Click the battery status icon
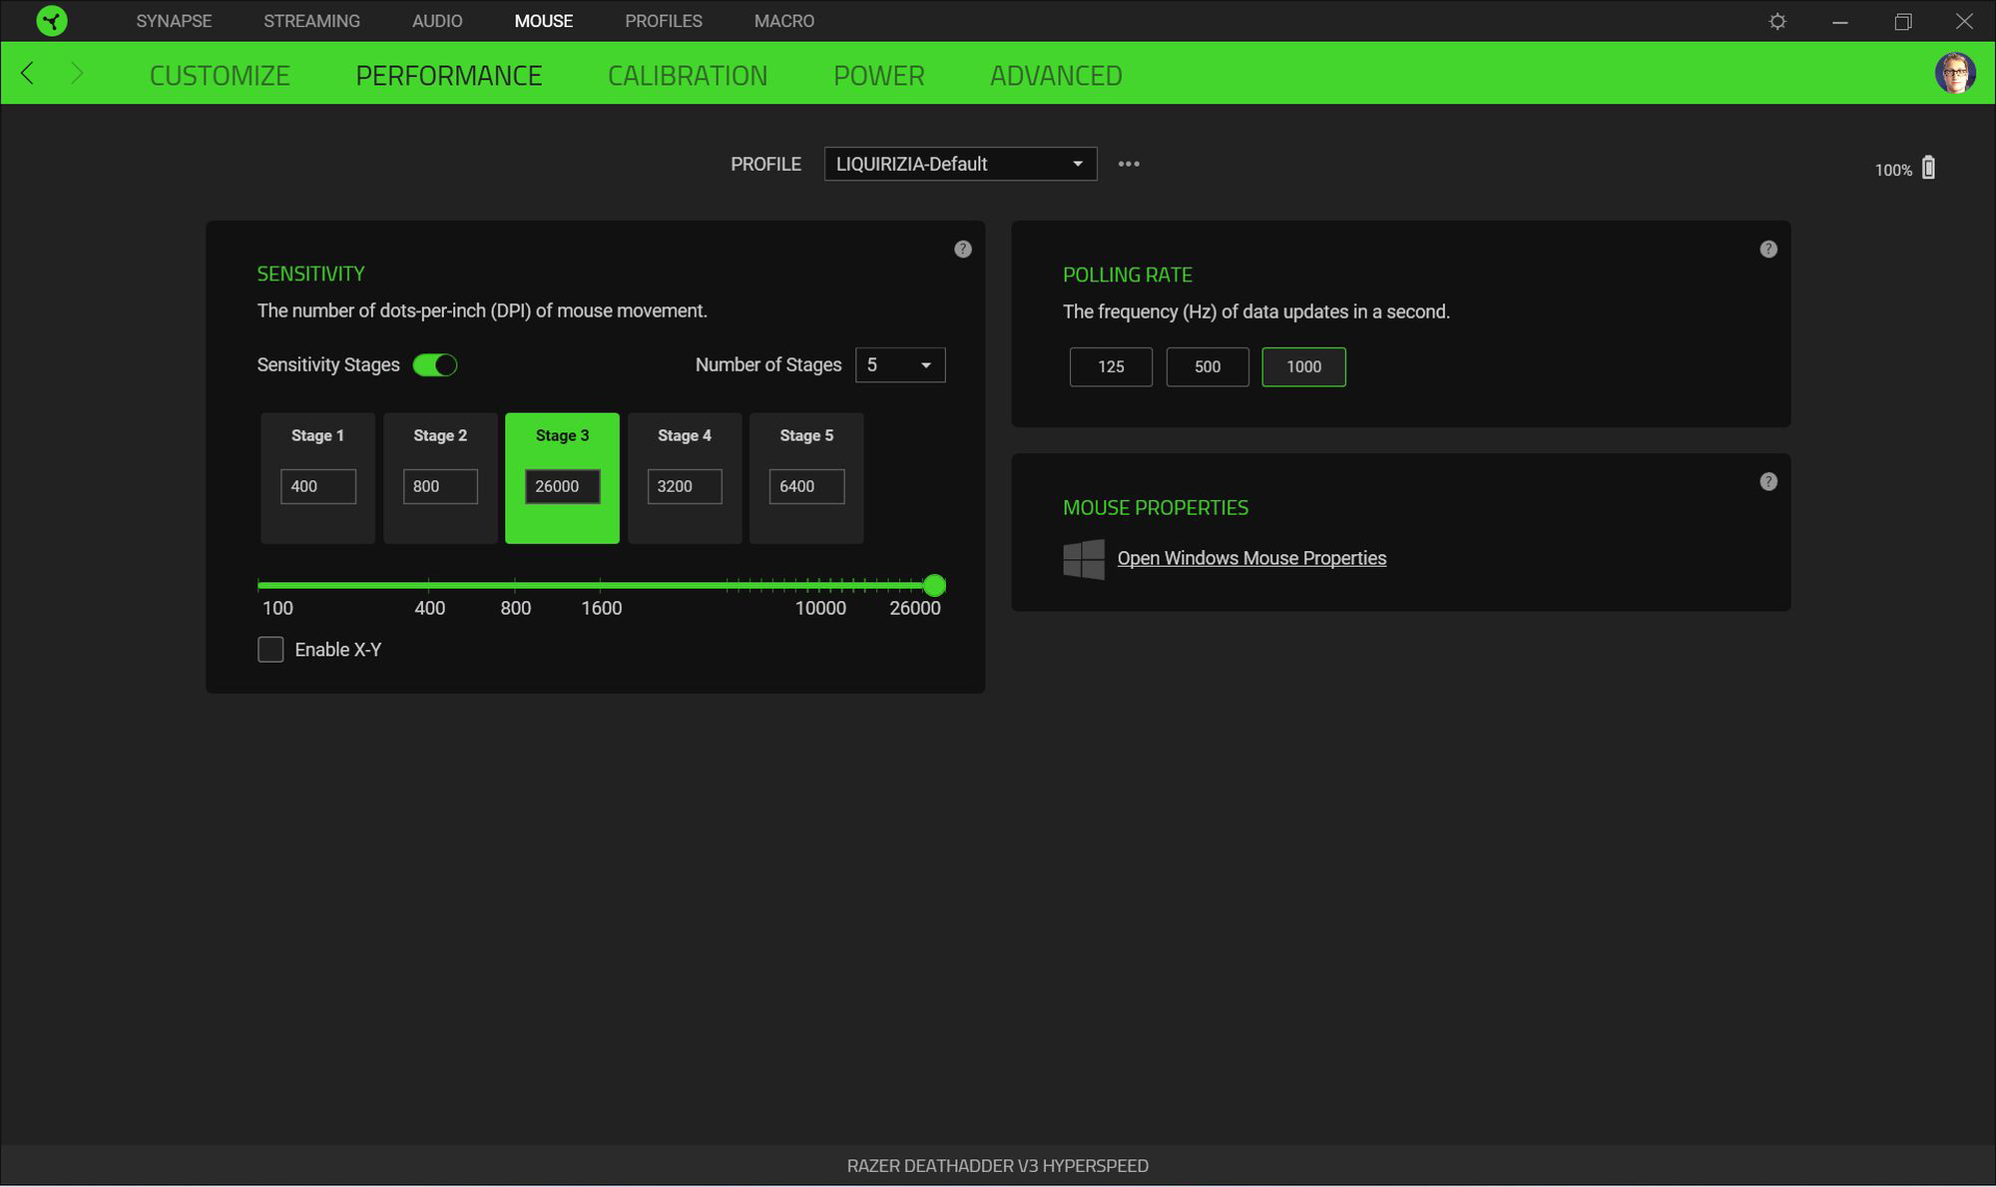The width and height of the screenshot is (1996, 1187). pyautogui.click(x=1928, y=168)
